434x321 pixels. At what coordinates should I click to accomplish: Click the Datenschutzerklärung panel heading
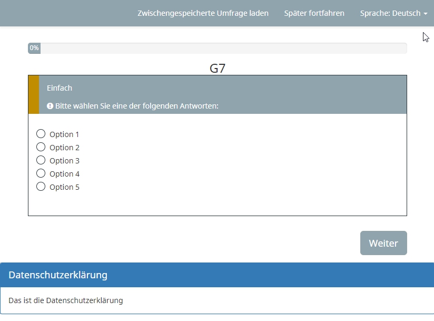58,275
